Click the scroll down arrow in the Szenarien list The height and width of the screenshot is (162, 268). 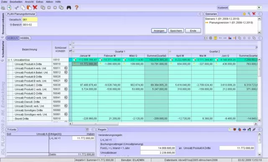point(259,32)
